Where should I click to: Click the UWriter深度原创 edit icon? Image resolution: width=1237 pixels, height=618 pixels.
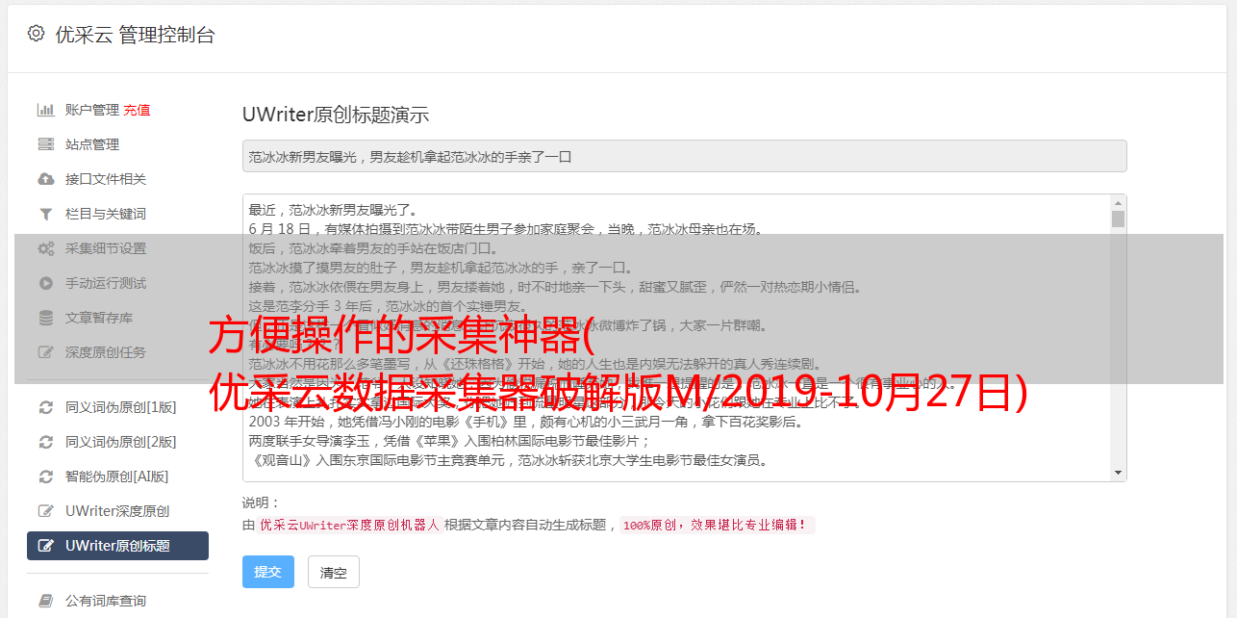[x=45, y=511]
